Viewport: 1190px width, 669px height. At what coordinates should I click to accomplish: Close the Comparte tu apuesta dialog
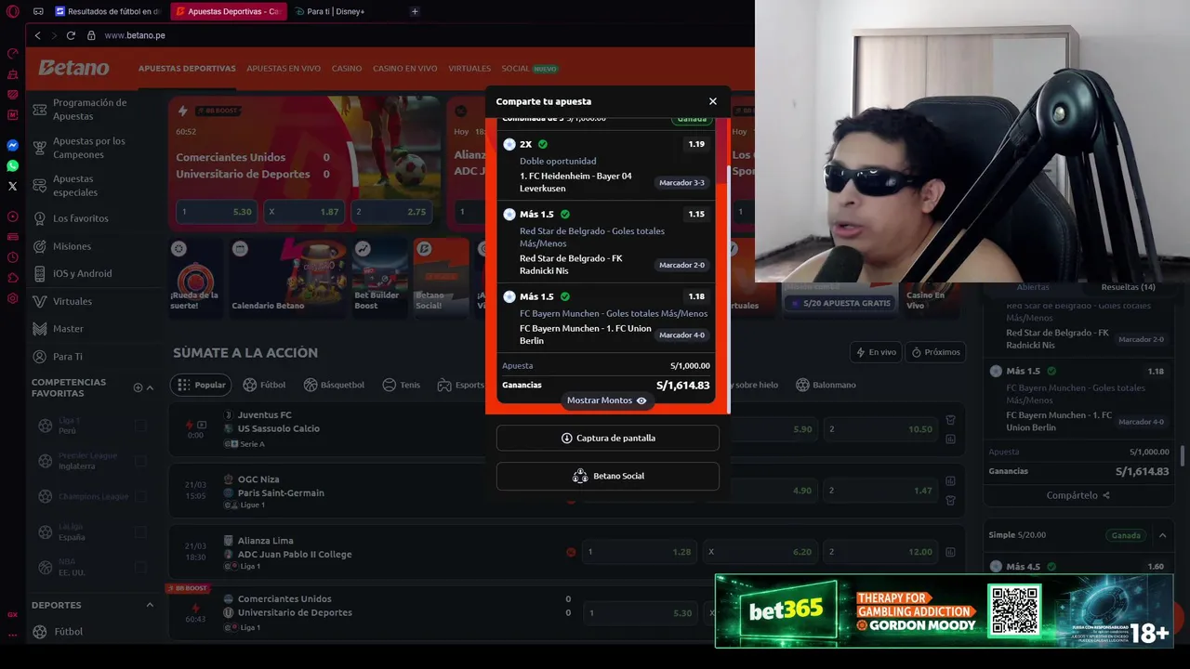[x=713, y=101]
